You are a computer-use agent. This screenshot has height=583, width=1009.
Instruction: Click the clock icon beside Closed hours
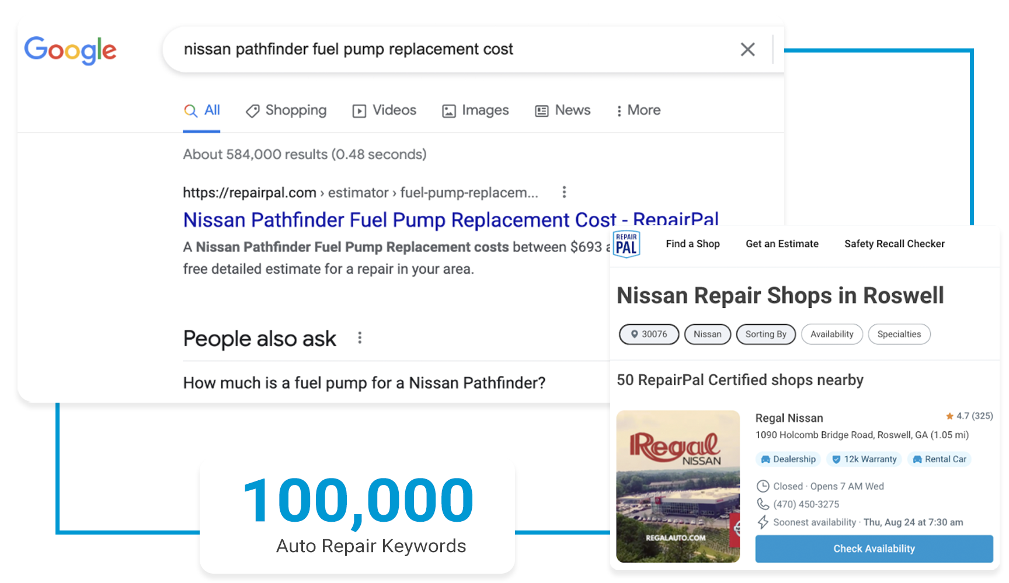point(763,486)
